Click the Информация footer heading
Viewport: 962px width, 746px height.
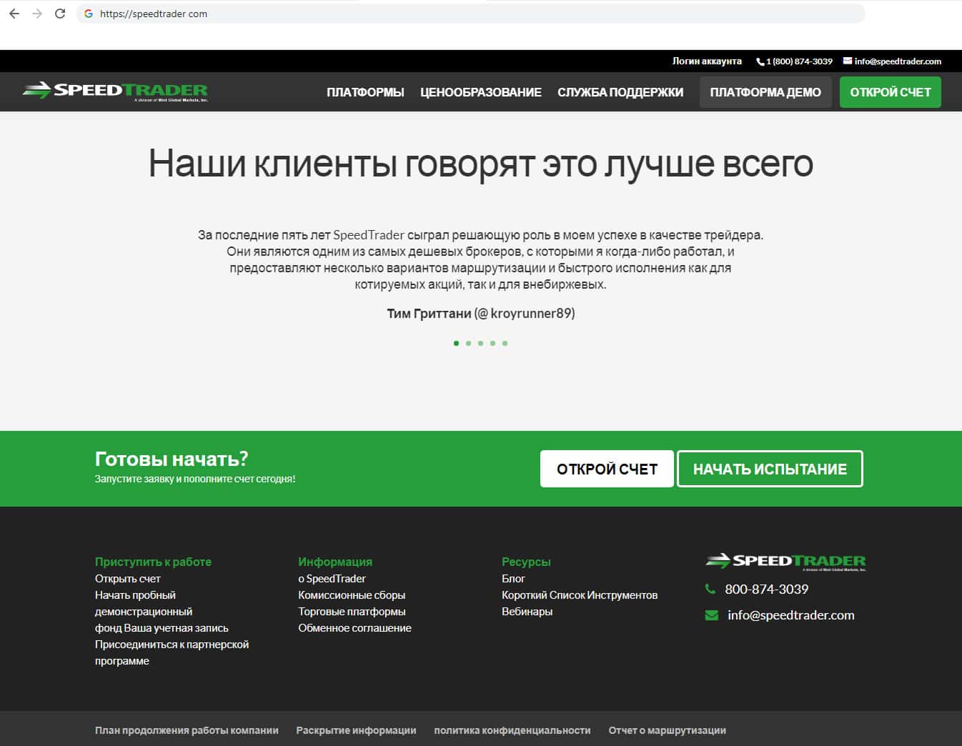click(335, 562)
